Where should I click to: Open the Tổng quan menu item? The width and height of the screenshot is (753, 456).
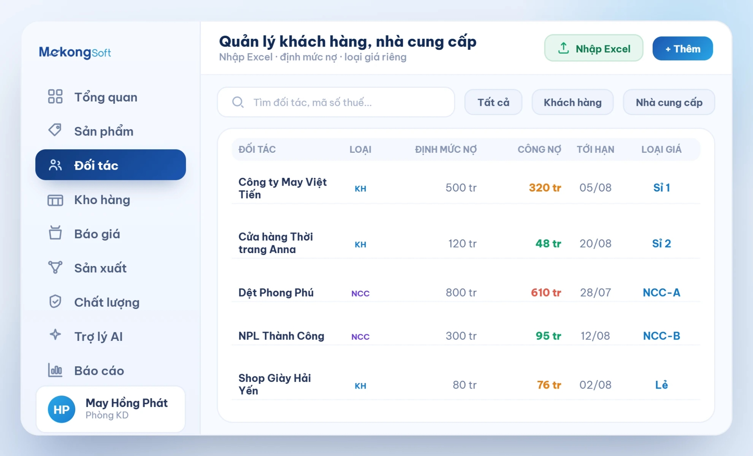tap(111, 97)
